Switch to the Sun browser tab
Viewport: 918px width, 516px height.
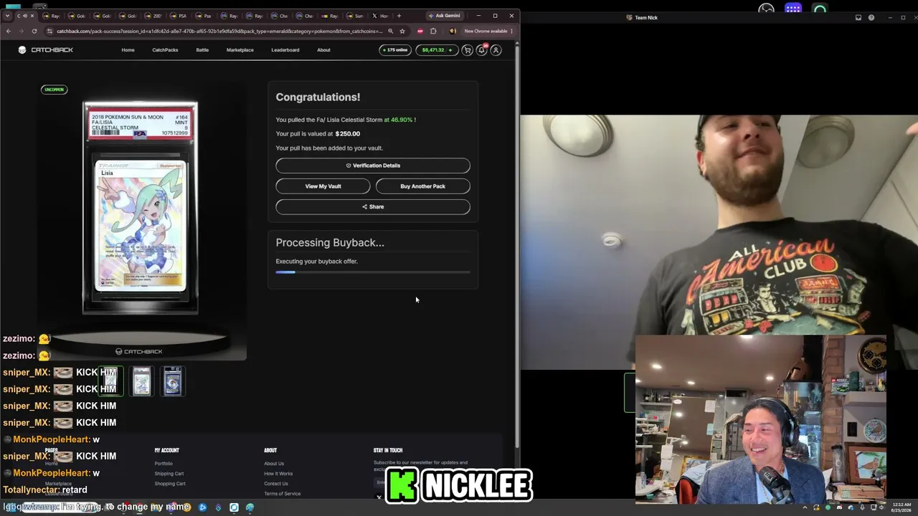tap(355, 16)
